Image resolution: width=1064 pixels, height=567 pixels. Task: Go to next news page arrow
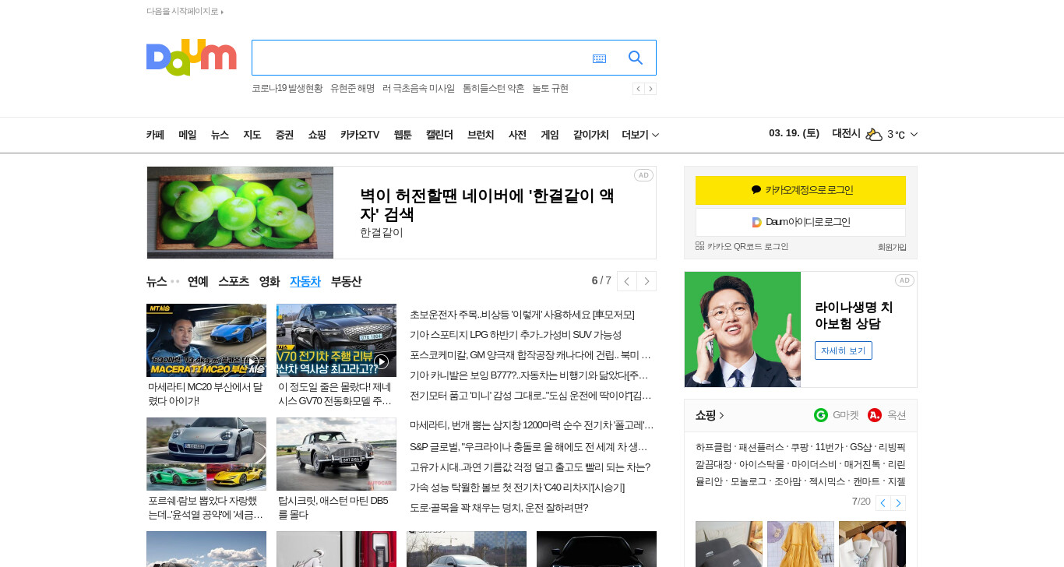coord(647,281)
